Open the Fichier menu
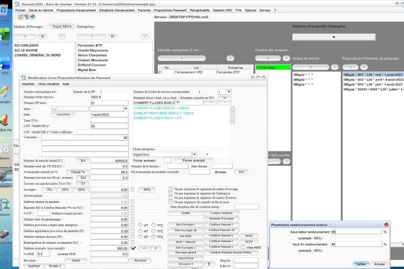This screenshot has height=269, width=404. 20,10
